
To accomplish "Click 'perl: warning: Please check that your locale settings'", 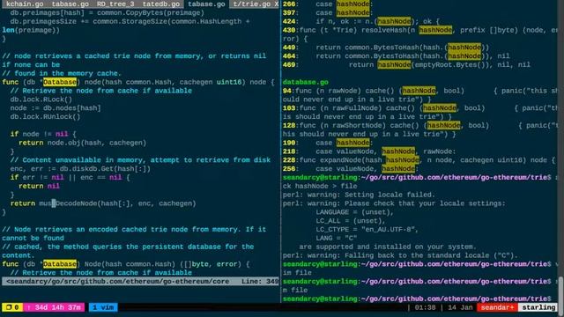I will (x=394, y=203).
